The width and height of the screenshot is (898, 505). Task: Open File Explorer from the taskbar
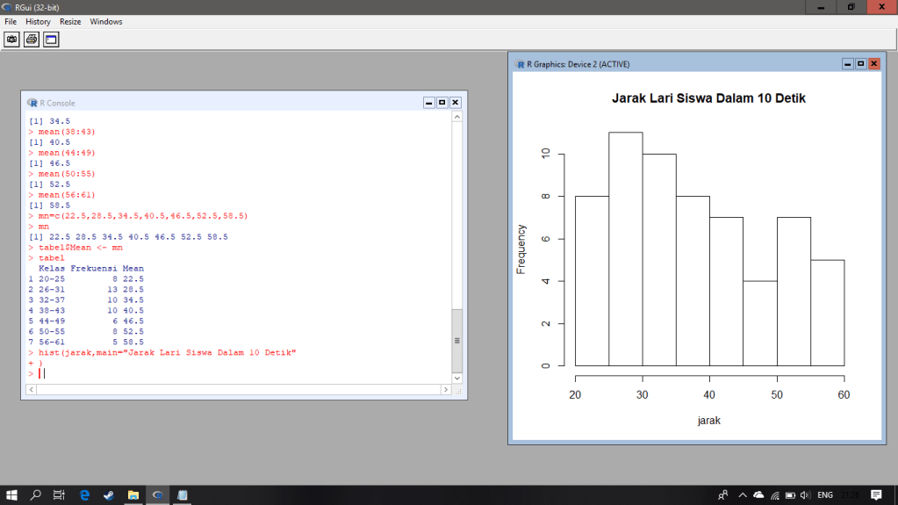click(133, 495)
